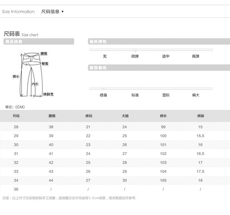Image resolution: width=230 pixels, height=215 pixels.
Task: Click the 臀围 label on diagram
Action: tap(45, 64)
